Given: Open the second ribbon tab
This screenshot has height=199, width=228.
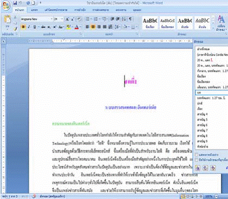Looking at the screenshot, I should pyautogui.click(x=34, y=10).
